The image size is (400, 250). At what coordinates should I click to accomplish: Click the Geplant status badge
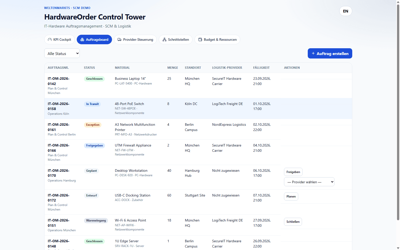pos(91,171)
